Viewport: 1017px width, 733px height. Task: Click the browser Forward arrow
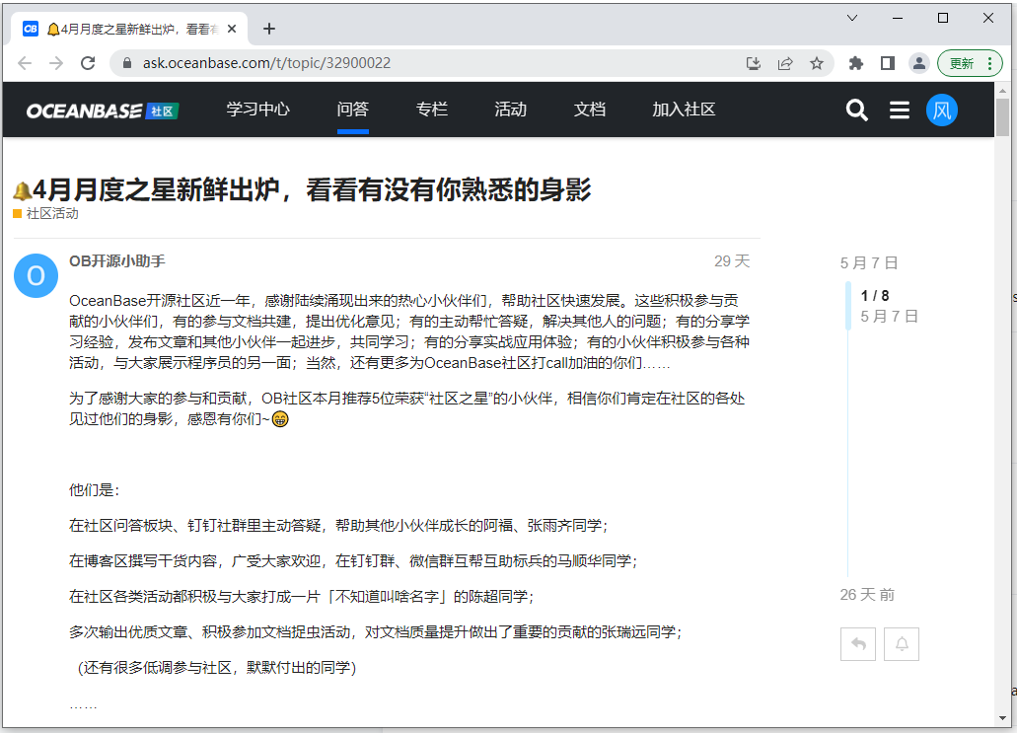(x=56, y=63)
